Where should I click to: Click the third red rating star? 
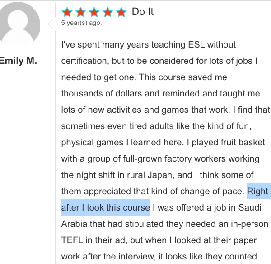tap(94, 12)
